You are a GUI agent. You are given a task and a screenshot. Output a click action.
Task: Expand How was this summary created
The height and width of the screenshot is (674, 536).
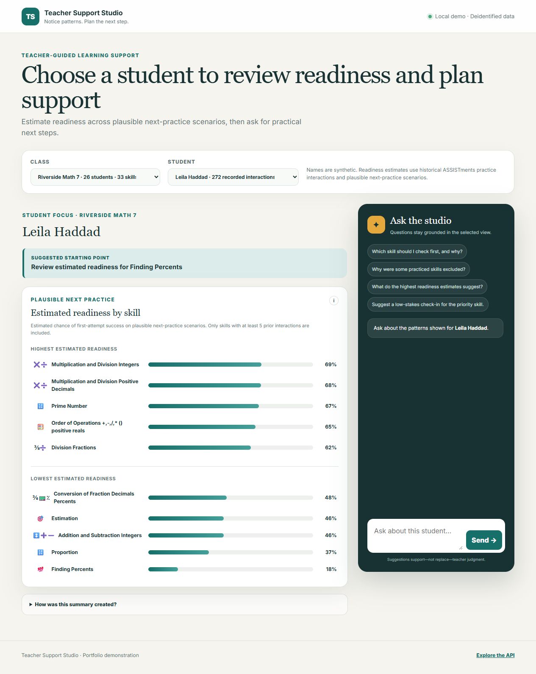point(185,604)
